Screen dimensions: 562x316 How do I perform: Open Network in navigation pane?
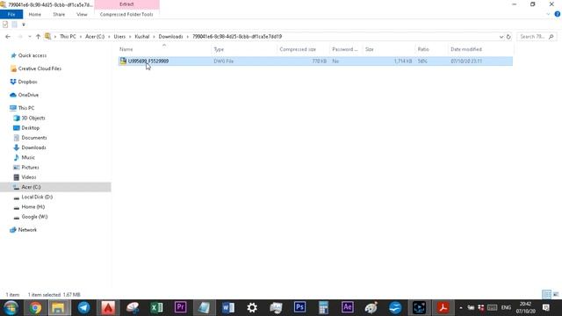click(27, 230)
